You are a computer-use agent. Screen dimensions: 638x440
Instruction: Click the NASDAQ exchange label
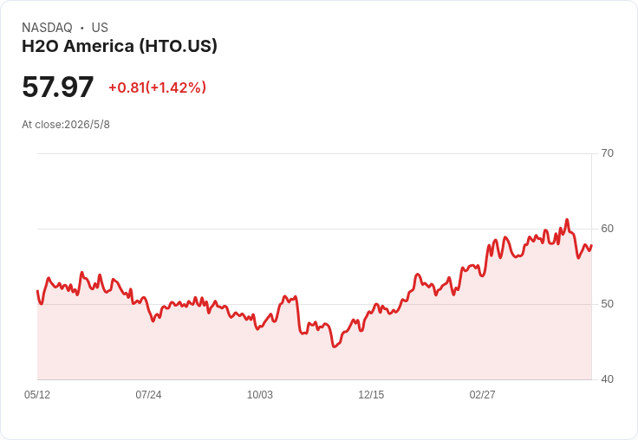47,27
